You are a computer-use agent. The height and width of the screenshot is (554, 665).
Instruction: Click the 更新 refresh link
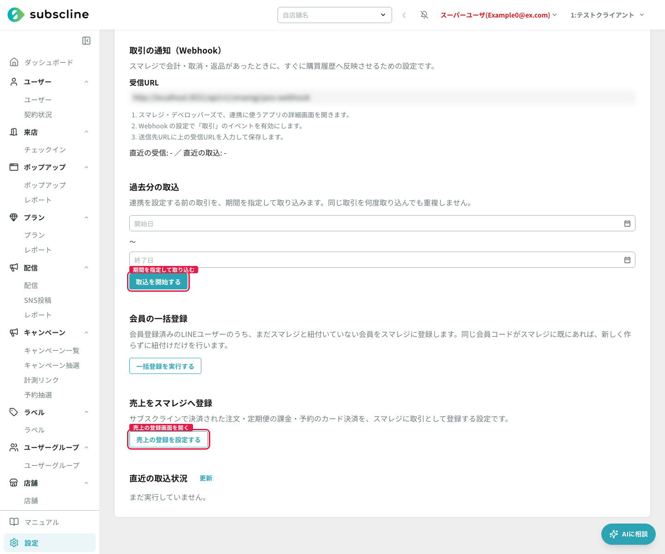(x=206, y=478)
